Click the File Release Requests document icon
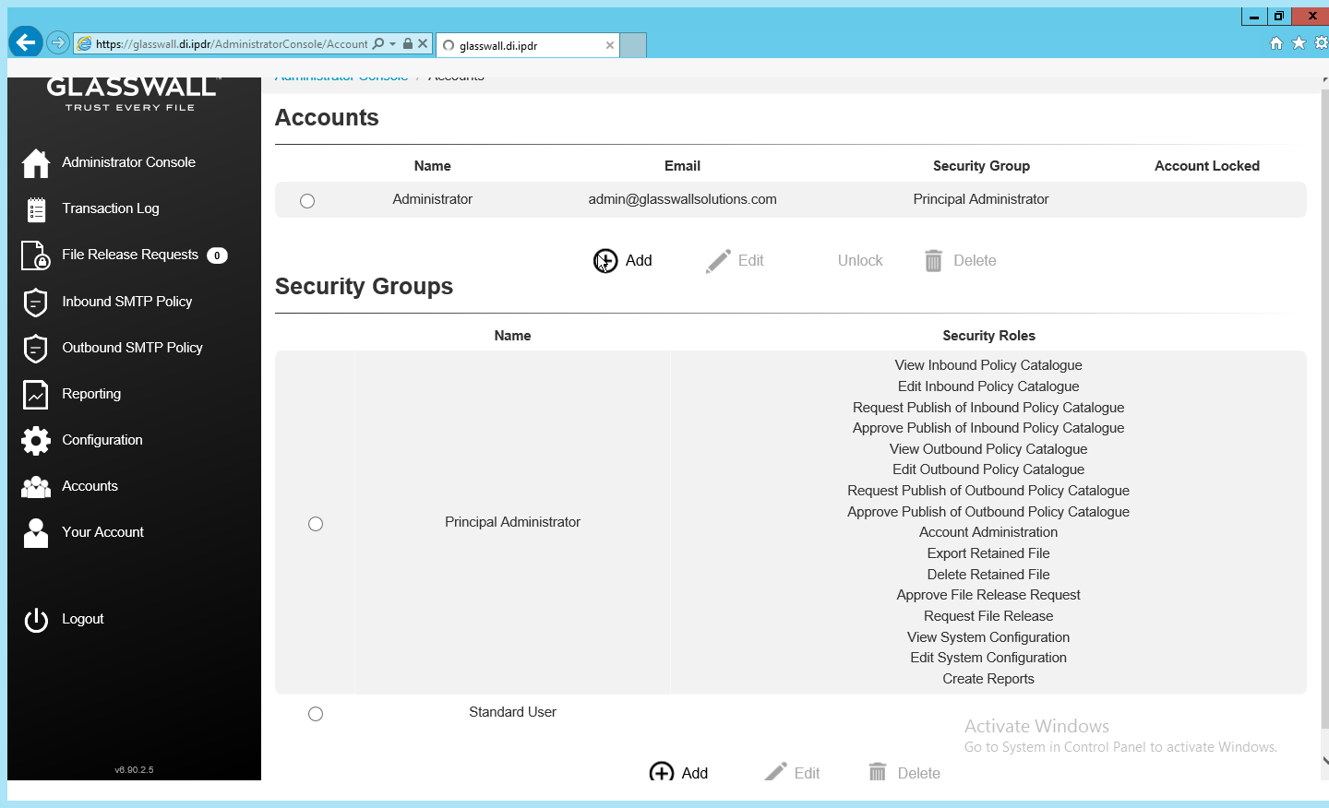The height and width of the screenshot is (808, 1329). pos(36,255)
